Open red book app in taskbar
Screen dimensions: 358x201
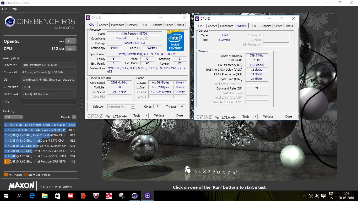[70, 196]
